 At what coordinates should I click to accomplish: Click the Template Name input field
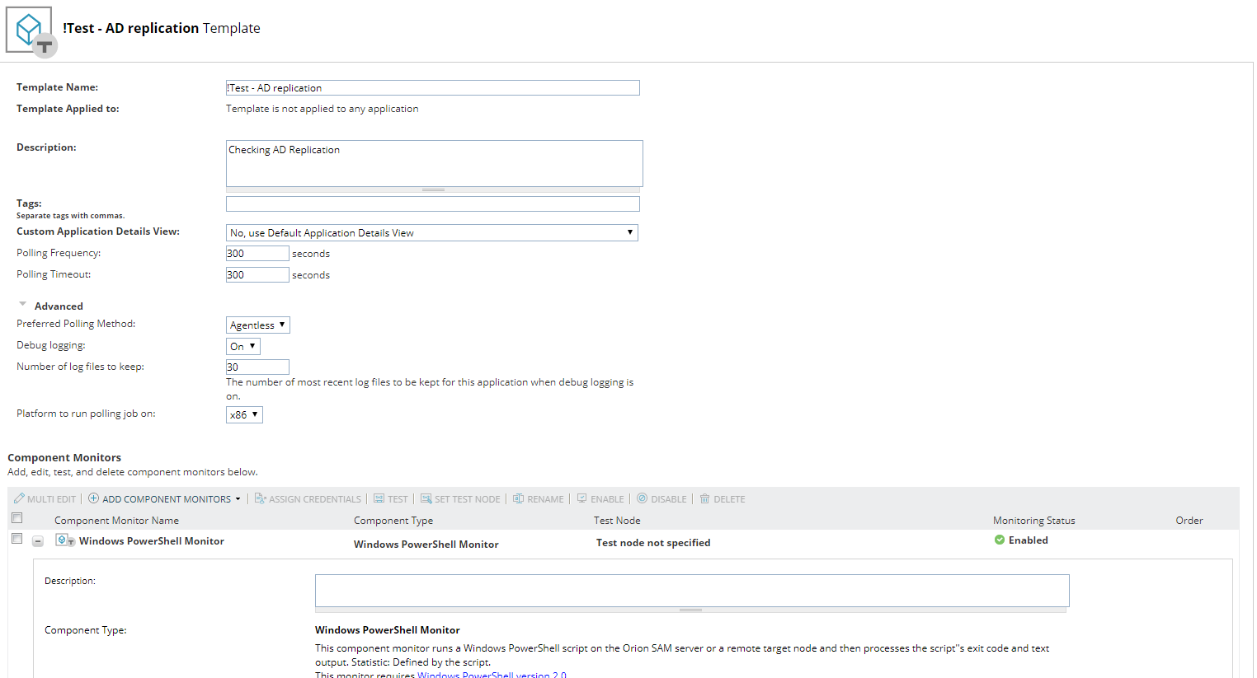pos(433,87)
